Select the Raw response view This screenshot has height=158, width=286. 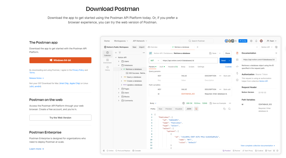160,109
